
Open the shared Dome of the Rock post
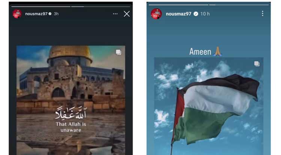71,100
